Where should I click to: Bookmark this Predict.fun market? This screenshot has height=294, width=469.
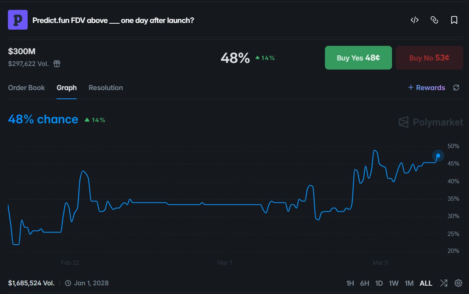(x=454, y=20)
